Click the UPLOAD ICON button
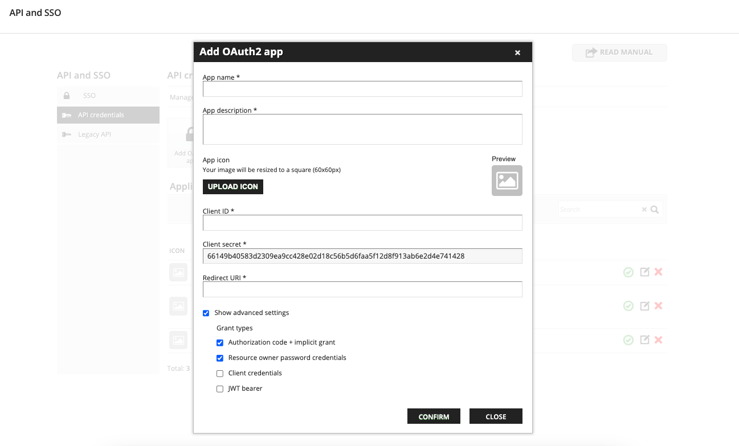This screenshot has height=446, width=739. [232, 187]
